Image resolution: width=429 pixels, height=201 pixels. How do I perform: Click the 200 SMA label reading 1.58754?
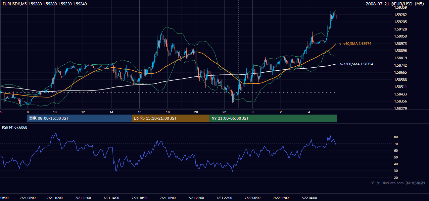356,64
